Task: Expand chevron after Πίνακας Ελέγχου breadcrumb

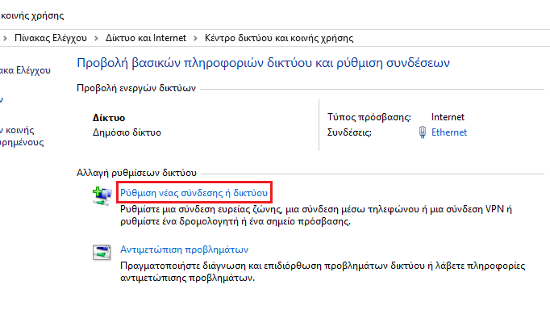Action: tap(96, 38)
